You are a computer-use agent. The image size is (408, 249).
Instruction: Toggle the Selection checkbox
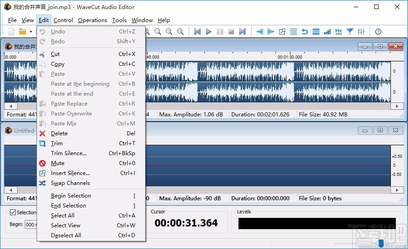(13, 212)
